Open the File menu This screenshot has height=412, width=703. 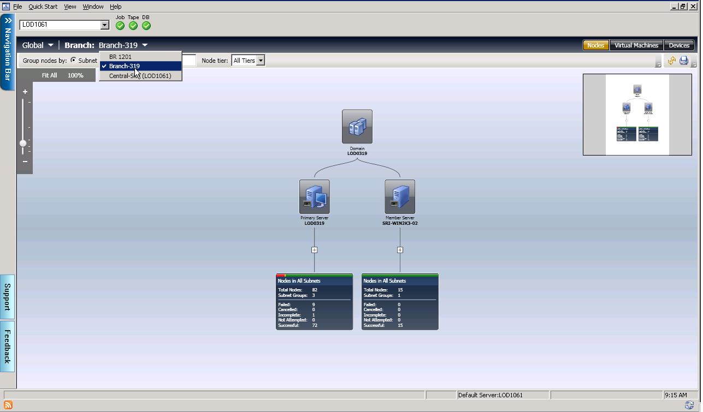18,7
